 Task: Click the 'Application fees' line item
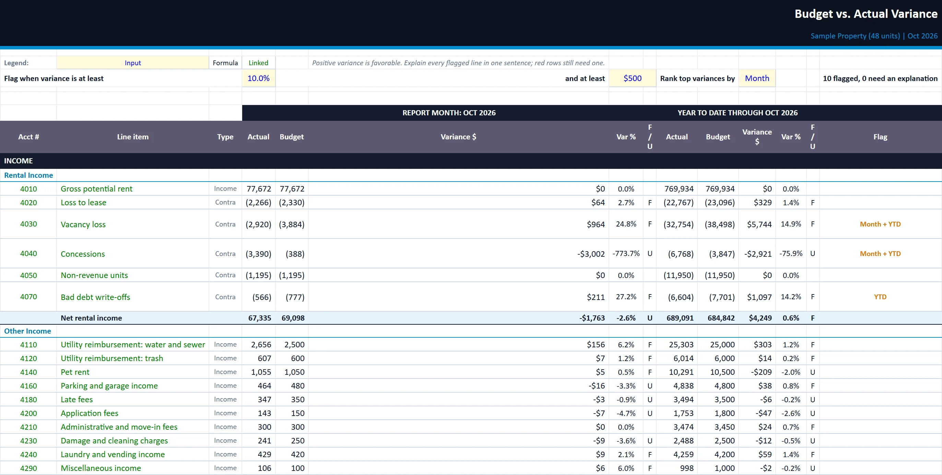pos(90,413)
